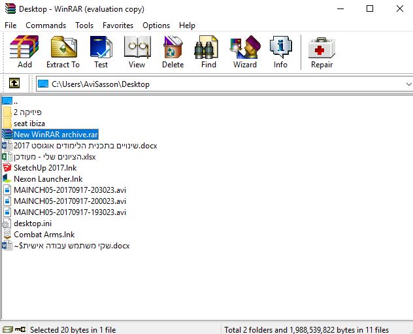Open the Options menu
The image size is (413, 334).
[x=156, y=25]
